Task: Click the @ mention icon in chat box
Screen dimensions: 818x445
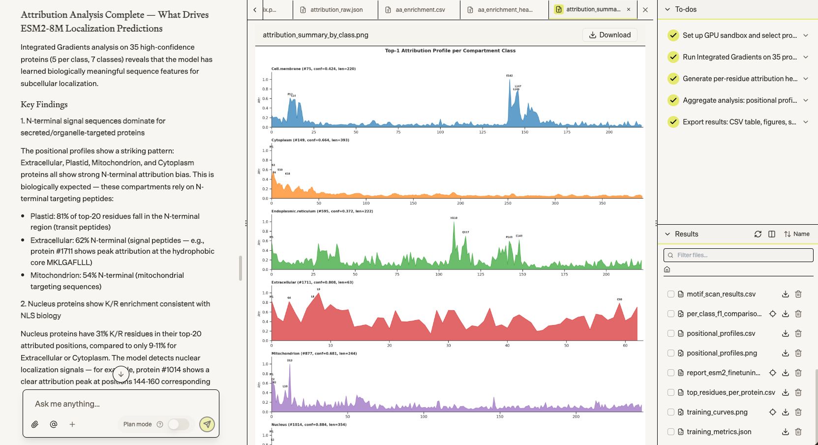Action: (54, 424)
